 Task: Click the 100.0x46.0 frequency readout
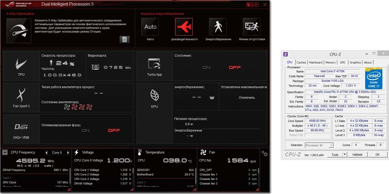(62, 75)
